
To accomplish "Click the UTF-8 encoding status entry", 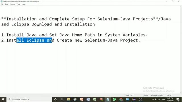I will pyautogui.click(x=169, y=95).
